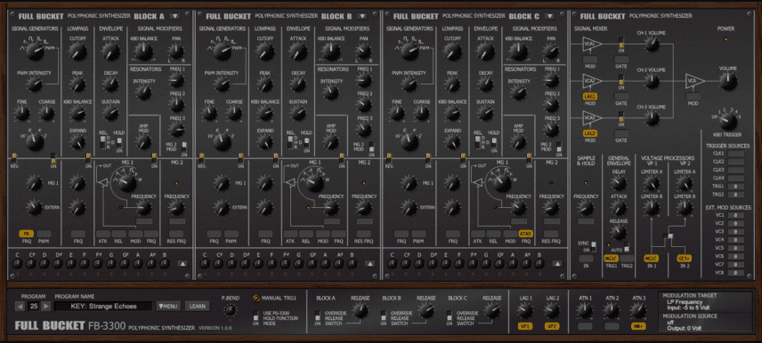Open the Block C dropdown arrow
This screenshot has width=762, height=343.
[x=549, y=16]
